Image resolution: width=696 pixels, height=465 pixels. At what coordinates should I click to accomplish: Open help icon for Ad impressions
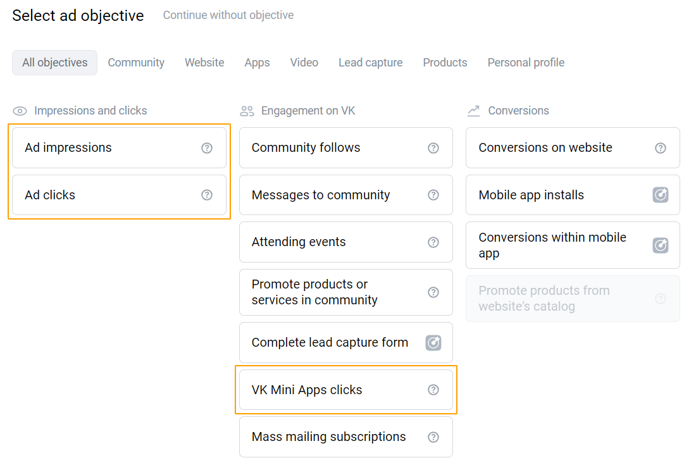click(207, 148)
